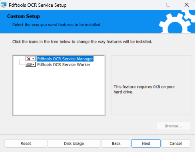This screenshot has width=195, height=152.
Task: Click the Reset button
Action: (26, 143)
